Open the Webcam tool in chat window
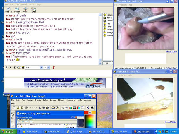 17,10
